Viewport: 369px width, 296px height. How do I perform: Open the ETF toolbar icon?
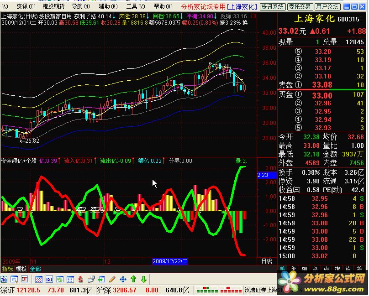[x=25, y=279]
